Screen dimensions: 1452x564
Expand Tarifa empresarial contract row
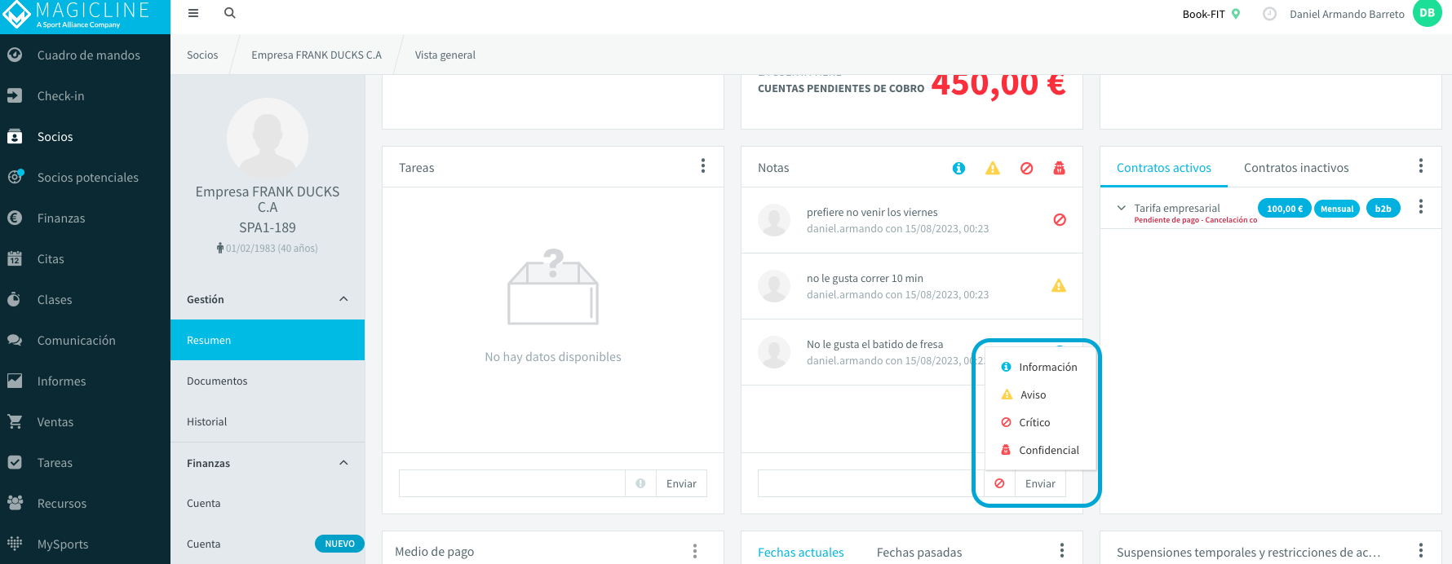(1121, 208)
